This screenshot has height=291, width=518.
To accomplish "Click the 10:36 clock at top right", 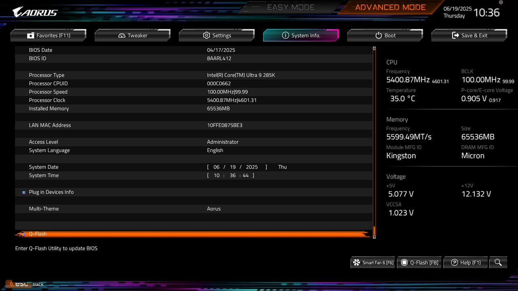I will click(x=486, y=13).
